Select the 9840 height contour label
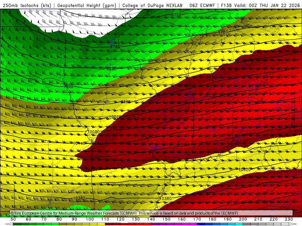This screenshot has height=226, width=302. click(111, 69)
